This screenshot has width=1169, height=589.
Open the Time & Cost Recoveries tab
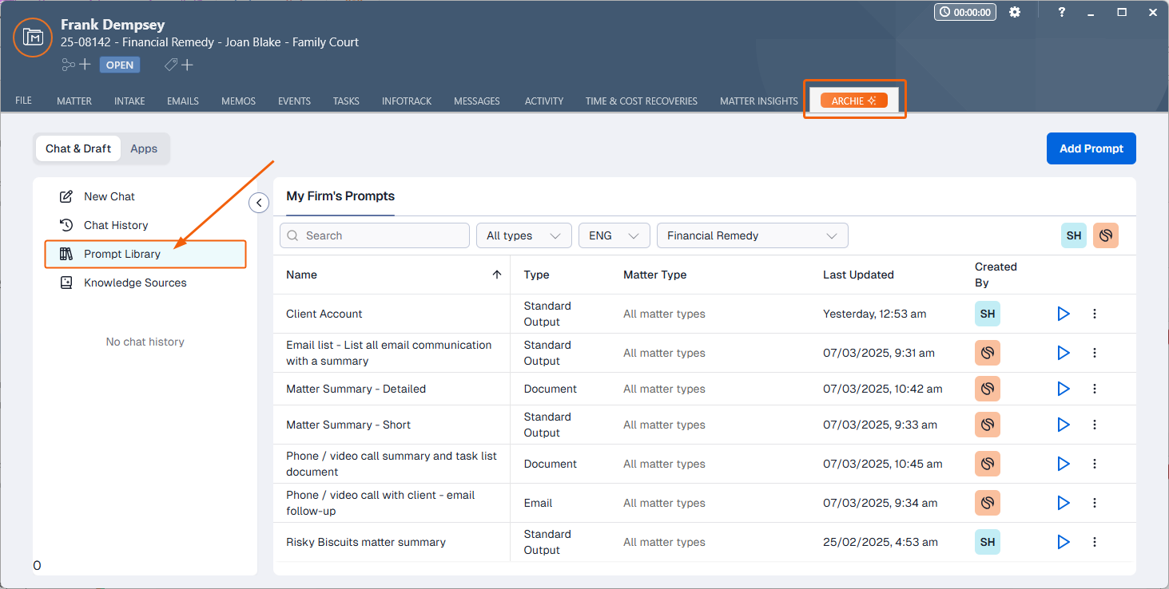coord(641,101)
